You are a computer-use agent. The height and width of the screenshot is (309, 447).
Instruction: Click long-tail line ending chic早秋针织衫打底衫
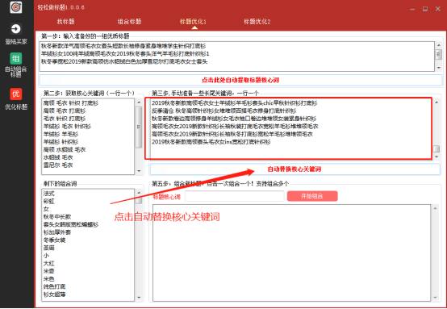click(234, 103)
